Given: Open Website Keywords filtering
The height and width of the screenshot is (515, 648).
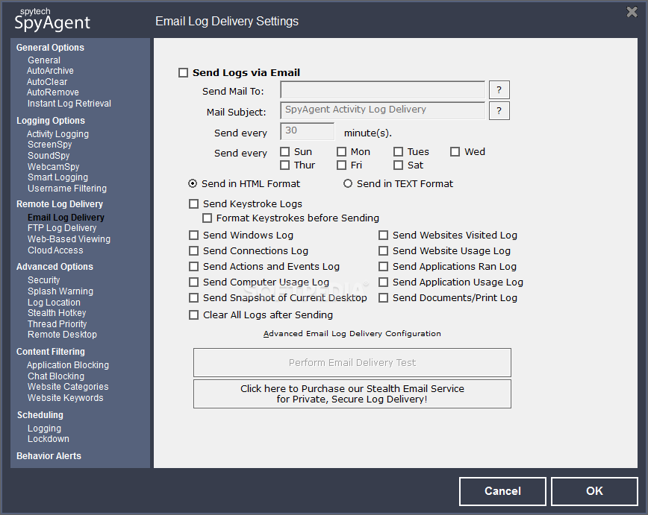Looking at the screenshot, I should tap(65, 398).
